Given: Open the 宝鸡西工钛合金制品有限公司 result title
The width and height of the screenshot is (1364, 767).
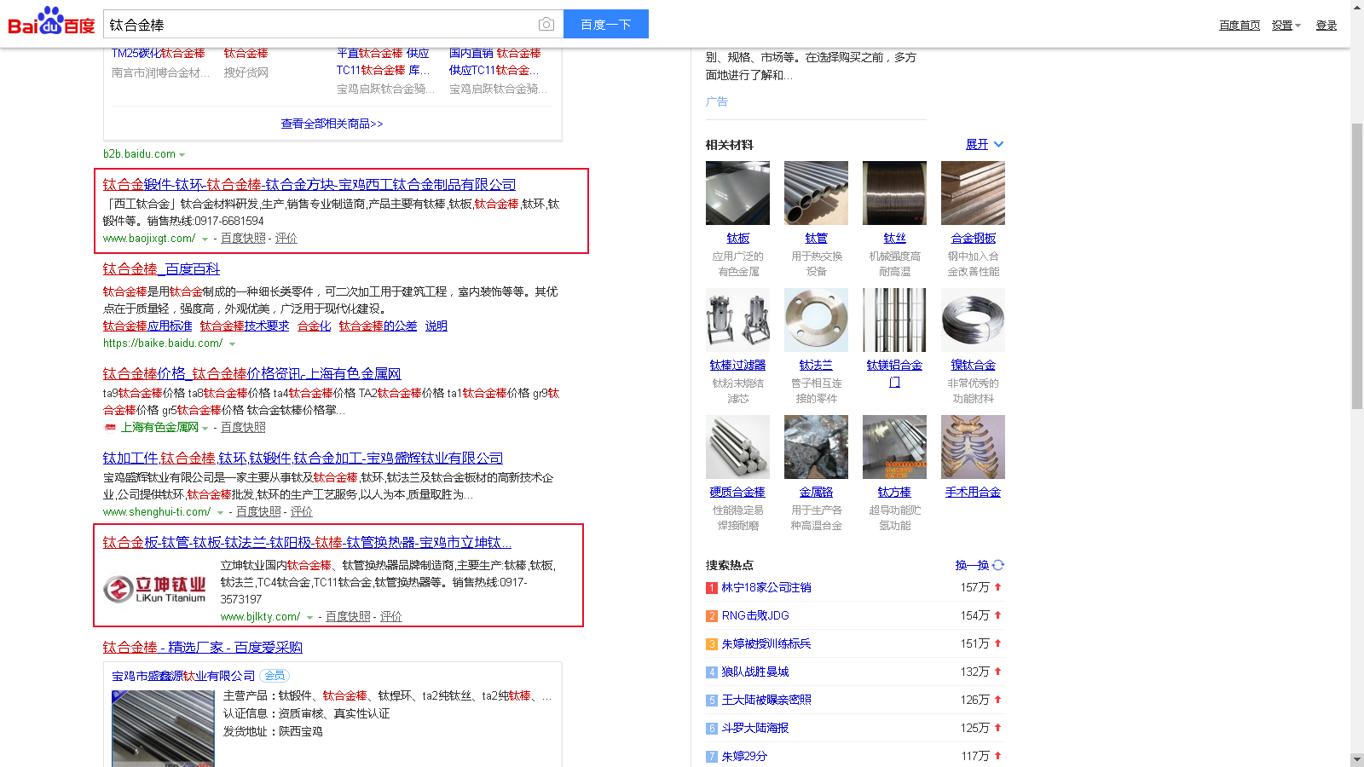Looking at the screenshot, I should pos(309,184).
